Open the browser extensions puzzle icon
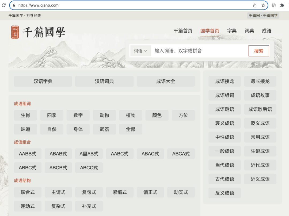Viewport: 289px width, 216px height. coord(282,5)
